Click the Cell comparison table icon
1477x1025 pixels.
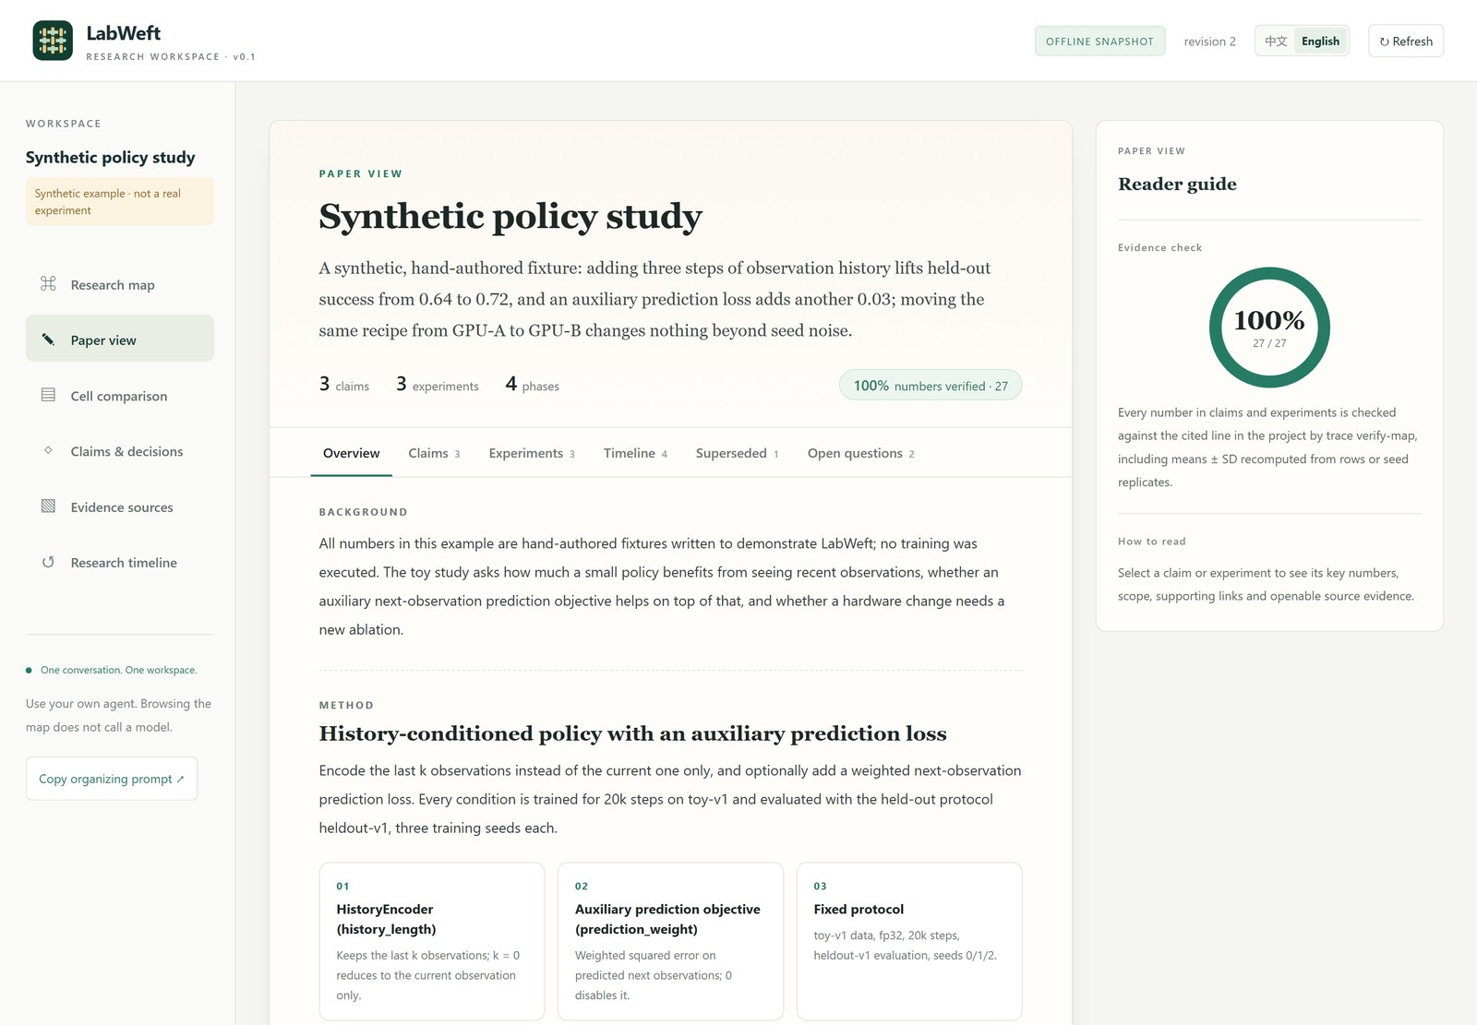click(x=48, y=395)
